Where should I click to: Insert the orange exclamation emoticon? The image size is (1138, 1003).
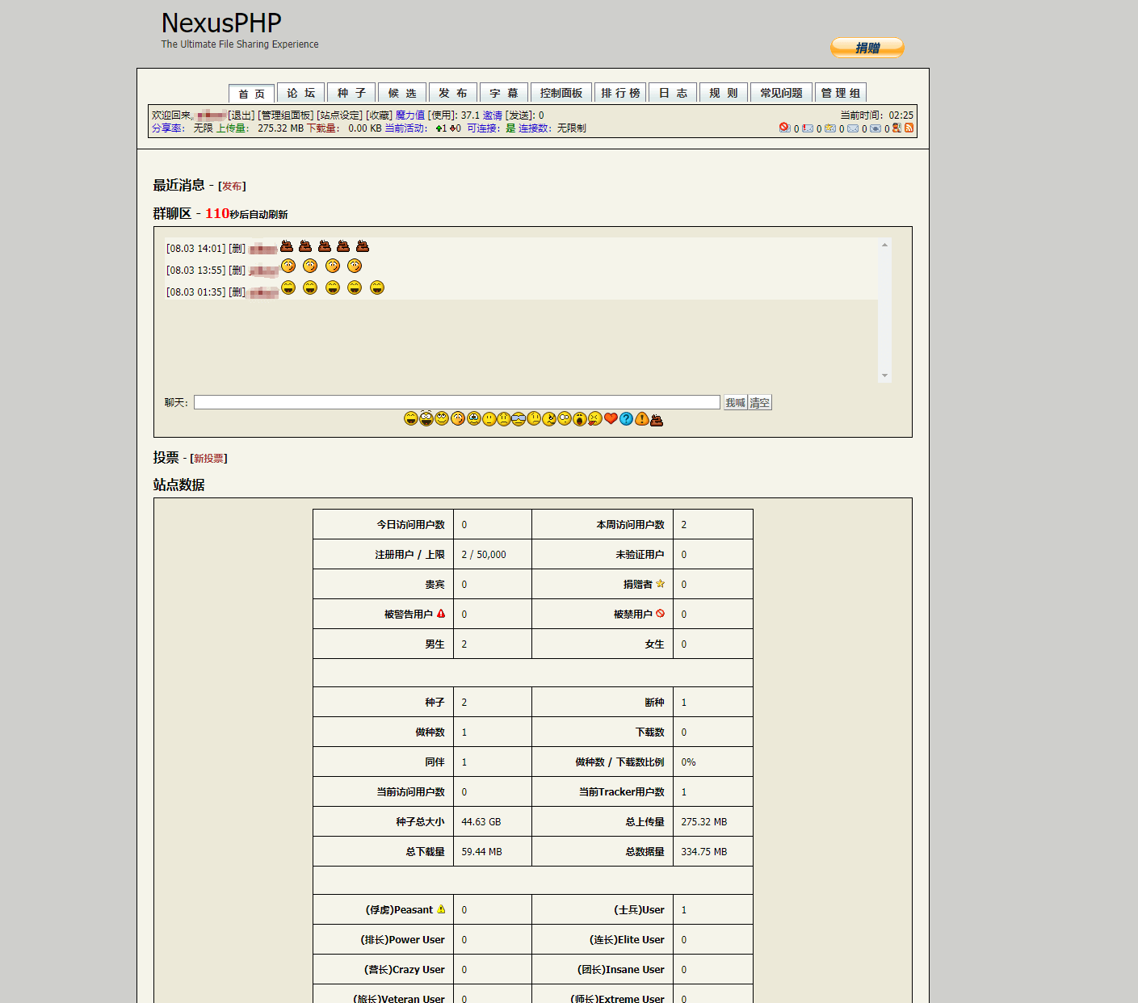click(x=642, y=418)
